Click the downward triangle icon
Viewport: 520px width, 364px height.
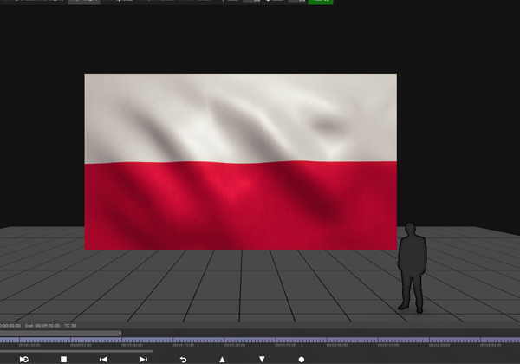tap(262, 359)
